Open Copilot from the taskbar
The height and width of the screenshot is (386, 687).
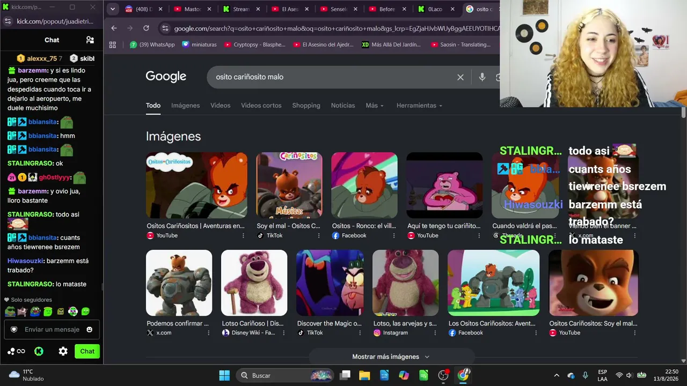point(404,375)
